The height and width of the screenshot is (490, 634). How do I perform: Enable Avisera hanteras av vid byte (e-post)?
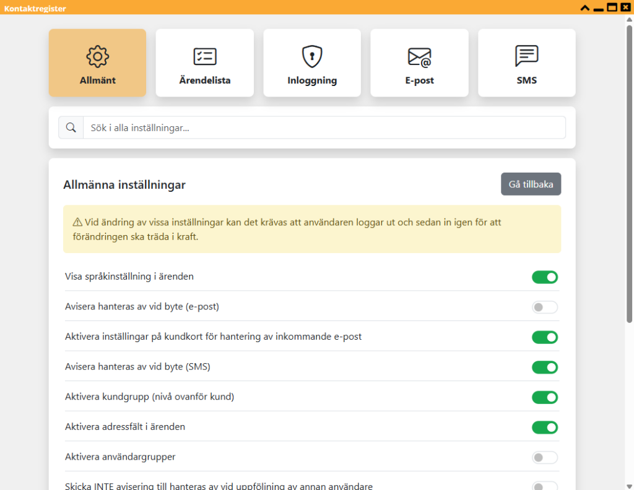(545, 307)
